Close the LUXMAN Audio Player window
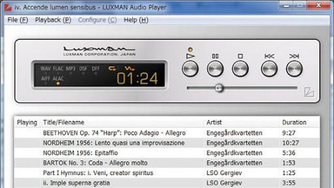The width and height of the screenshot is (334, 188). coord(319,6)
